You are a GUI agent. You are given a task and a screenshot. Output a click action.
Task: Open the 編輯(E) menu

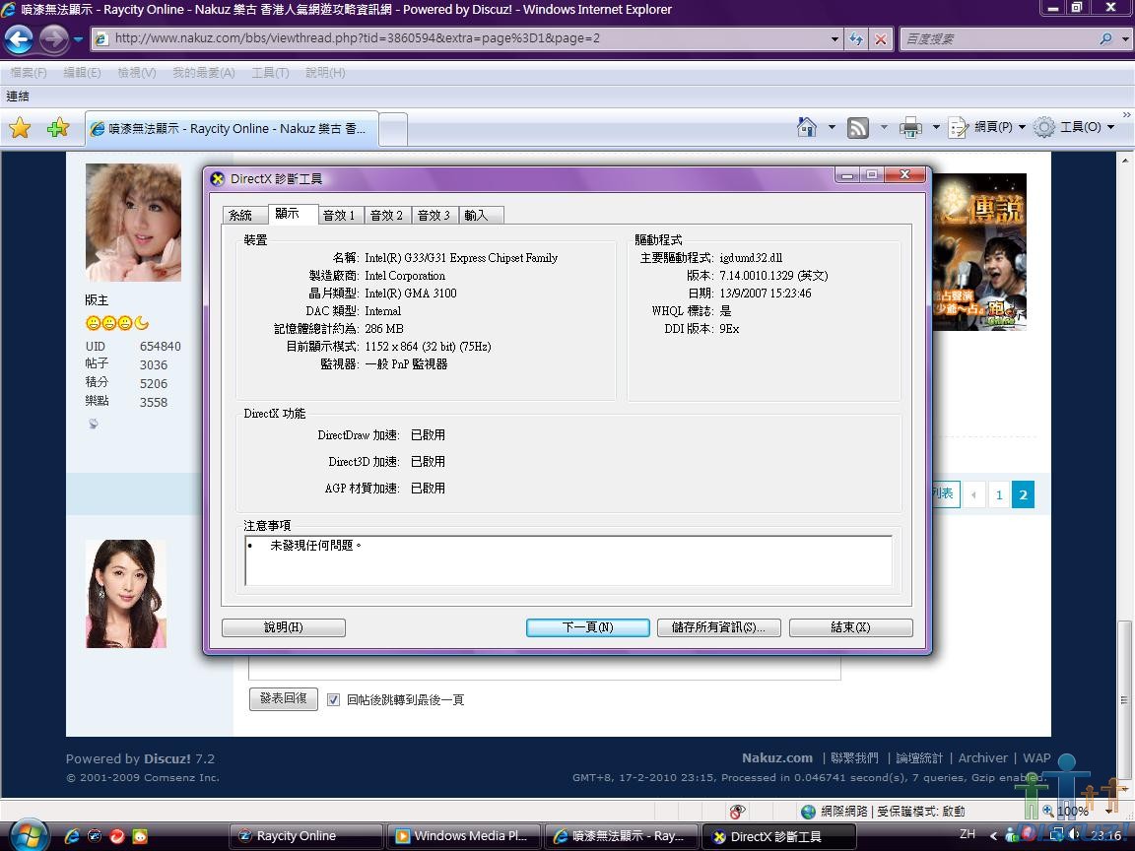(x=82, y=72)
